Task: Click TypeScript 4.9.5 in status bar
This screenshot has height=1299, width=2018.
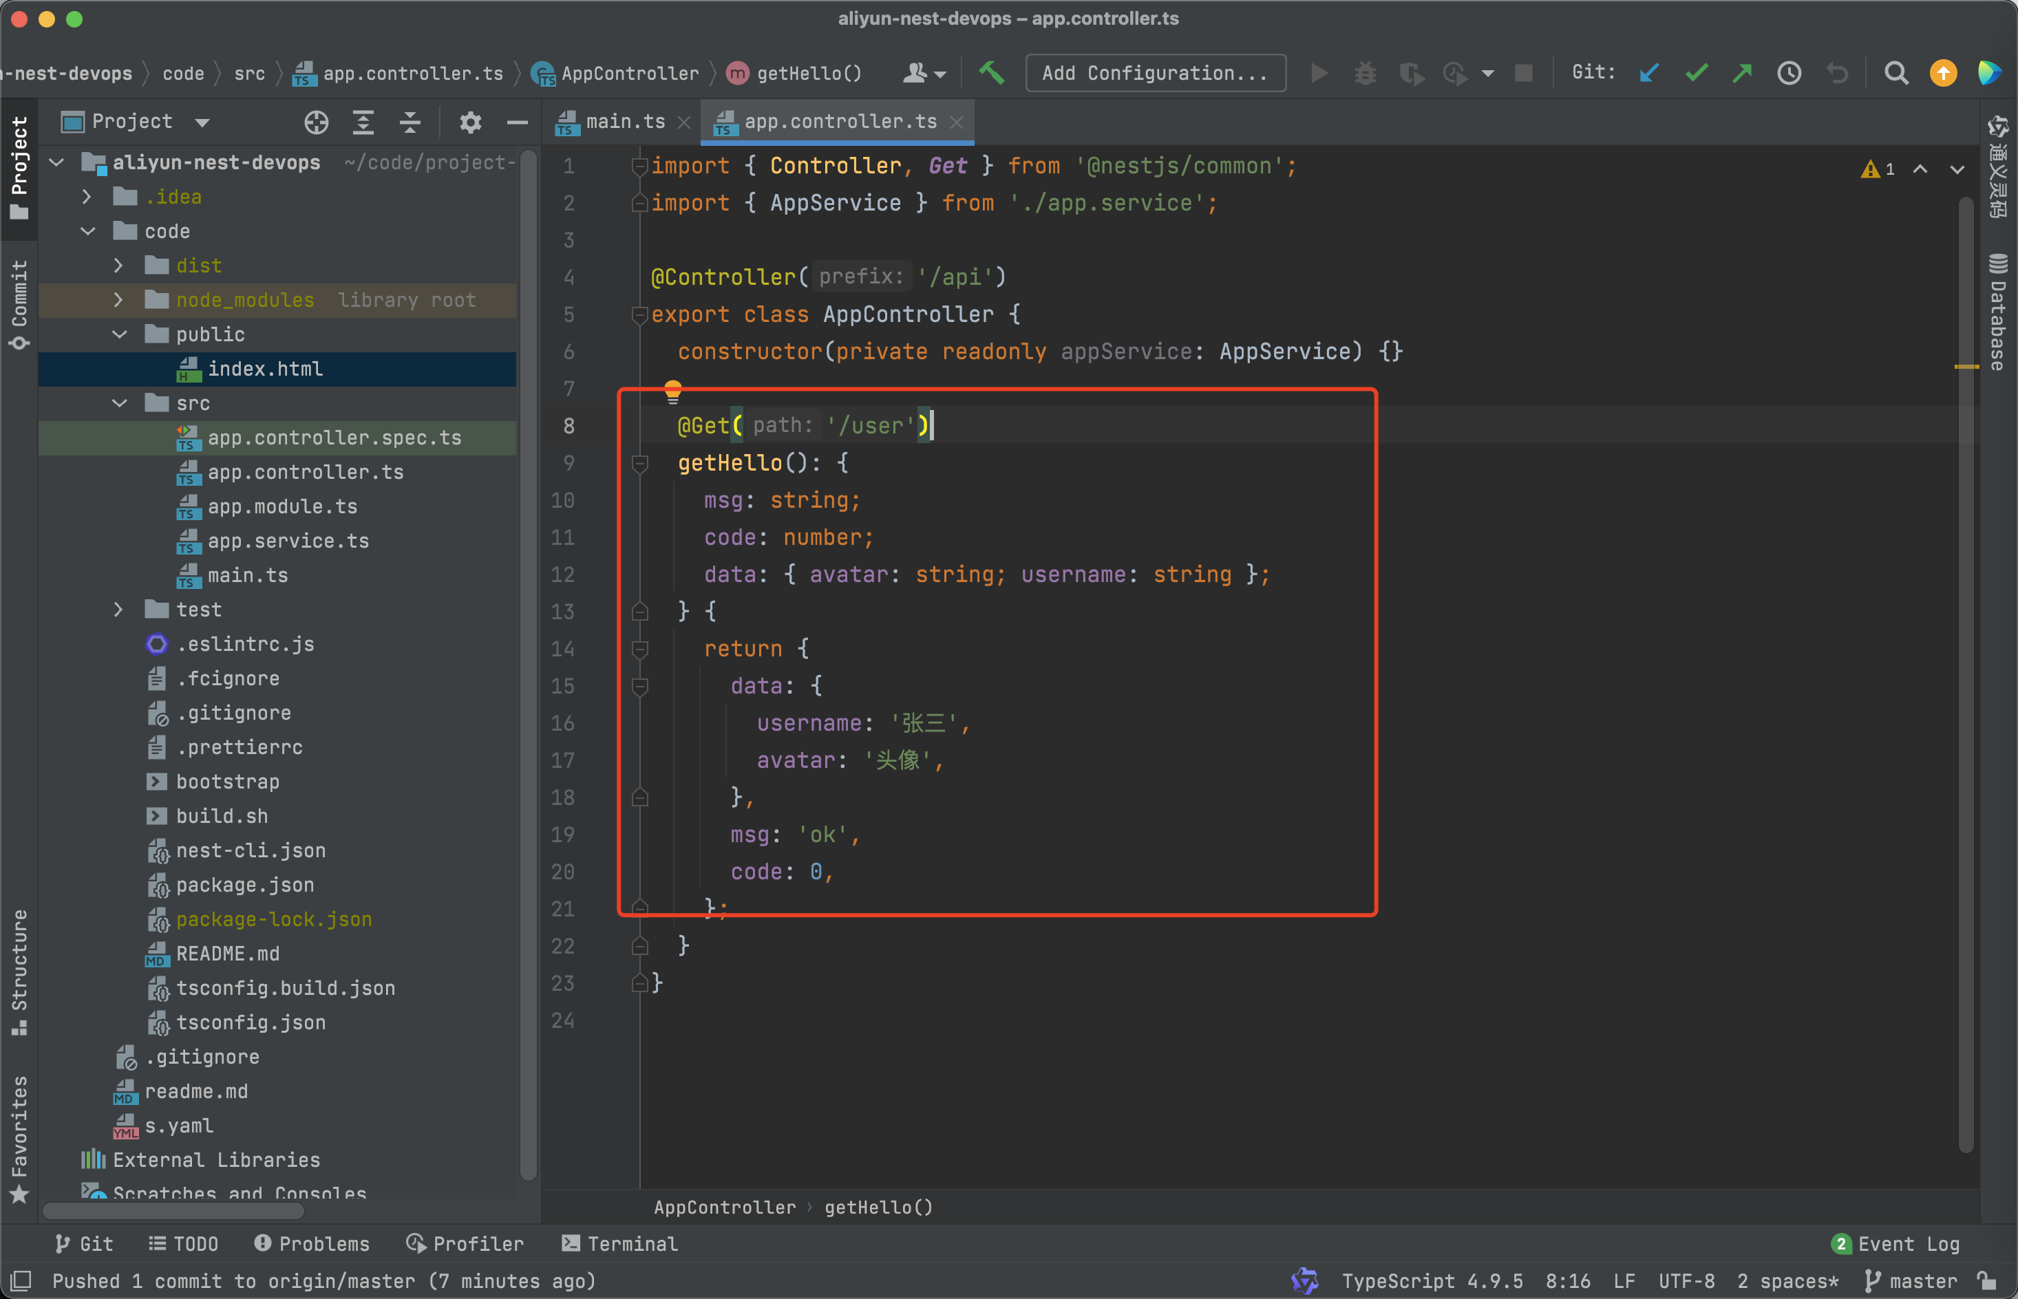Action: 1432,1280
